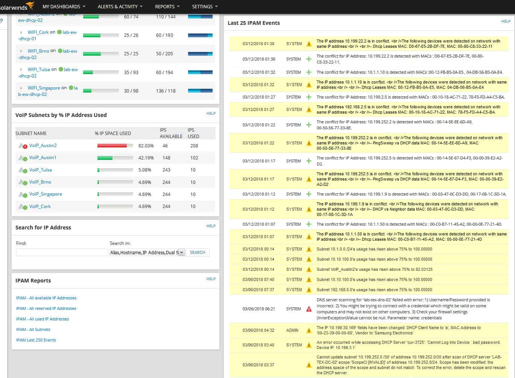Click the group icon next to VoIP_Tulsa
The width and height of the screenshot is (515, 378).
(x=21, y=170)
